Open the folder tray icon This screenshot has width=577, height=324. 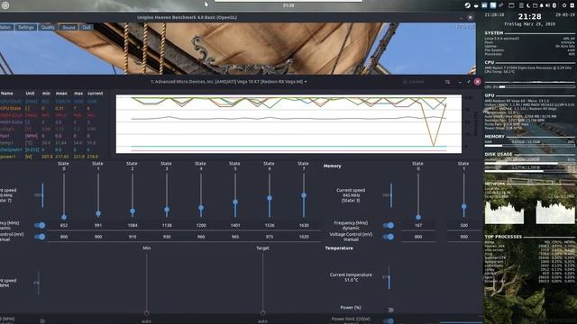(535, 5)
